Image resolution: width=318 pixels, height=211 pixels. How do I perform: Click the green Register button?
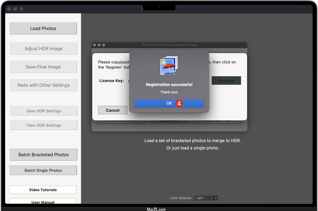(226, 80)
